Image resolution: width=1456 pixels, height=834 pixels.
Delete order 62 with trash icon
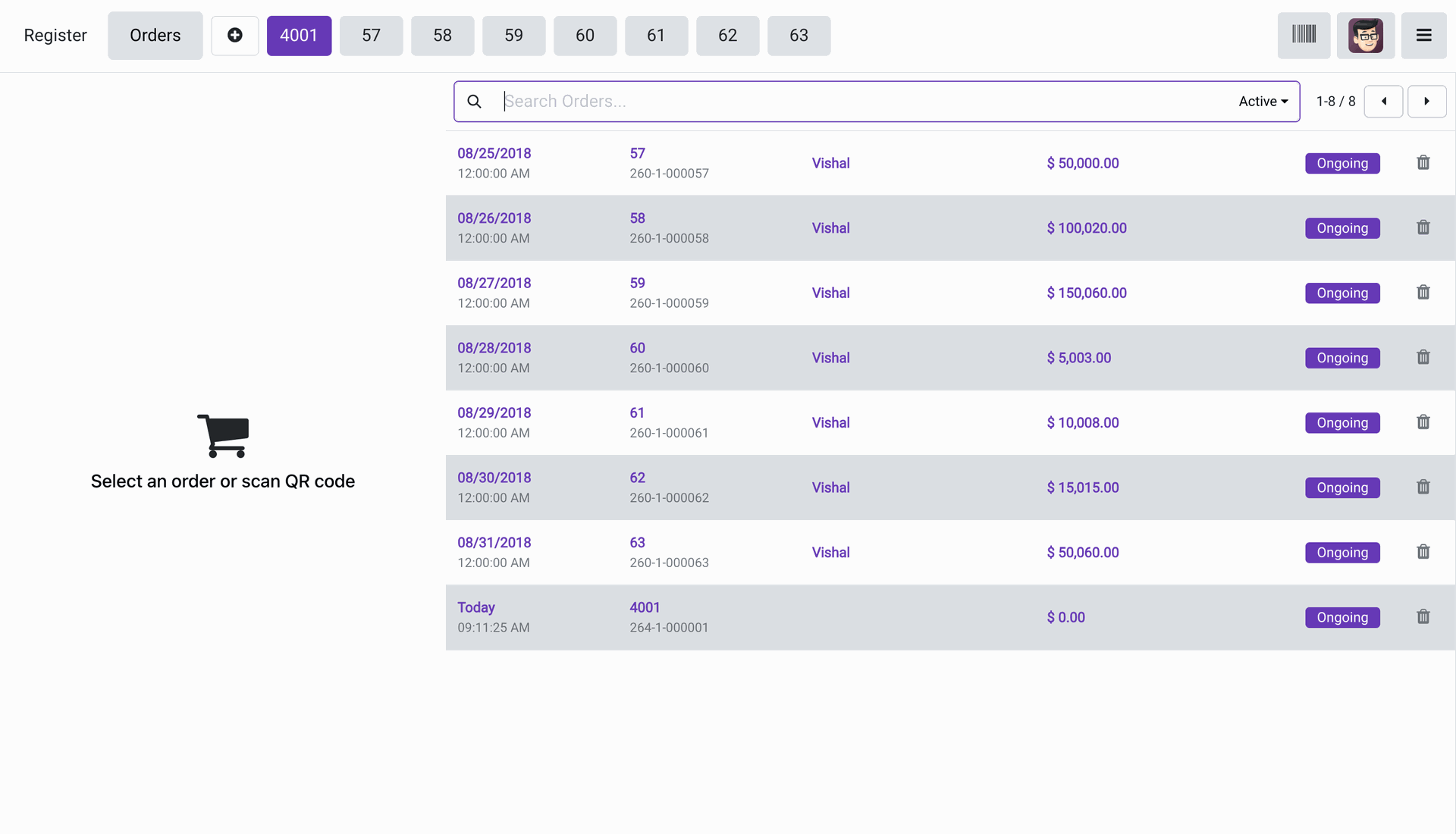1423,487
